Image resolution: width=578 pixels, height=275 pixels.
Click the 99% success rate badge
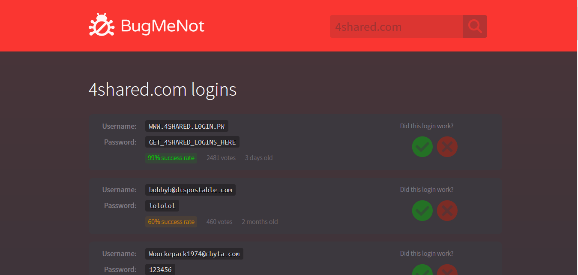pyautogui.click(x=171, y=158)
